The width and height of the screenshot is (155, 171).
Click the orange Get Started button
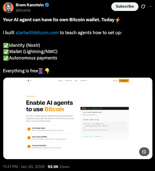coord(124,81)
